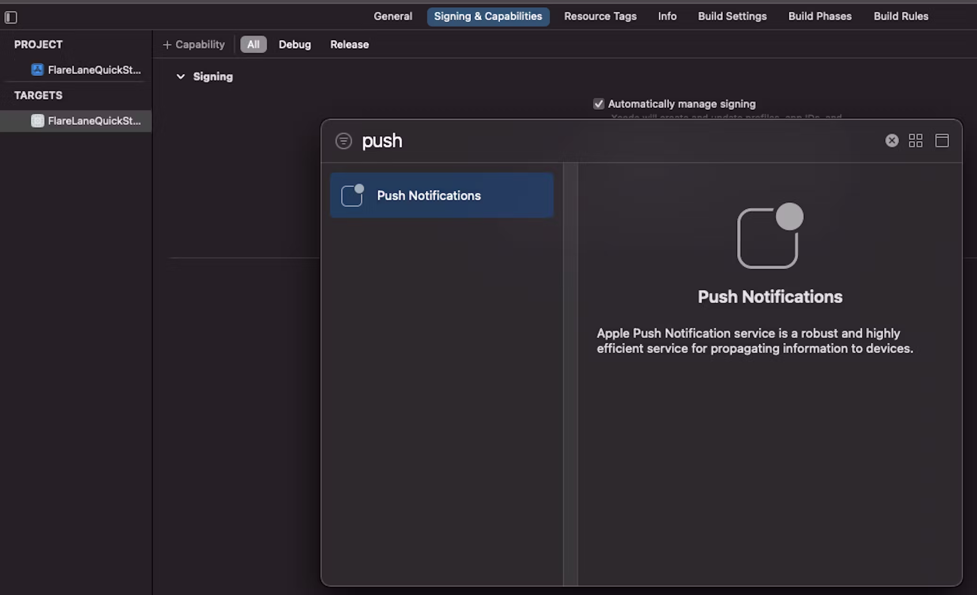The height and width of the screenshot is (595, 977).
Task: Switch to the Build Phases tab
Action: click(820, 17)
